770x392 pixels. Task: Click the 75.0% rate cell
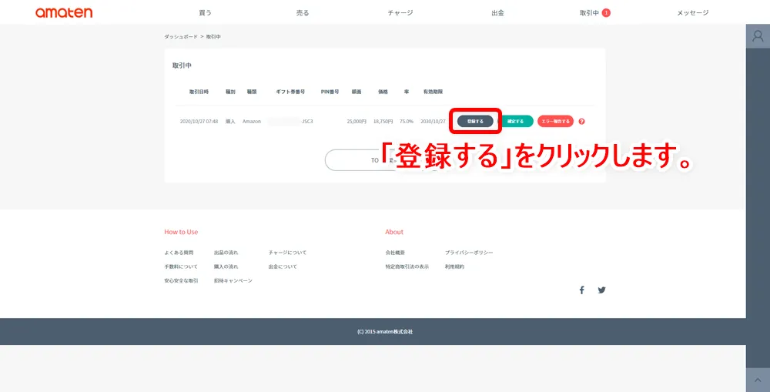(406, 122)
